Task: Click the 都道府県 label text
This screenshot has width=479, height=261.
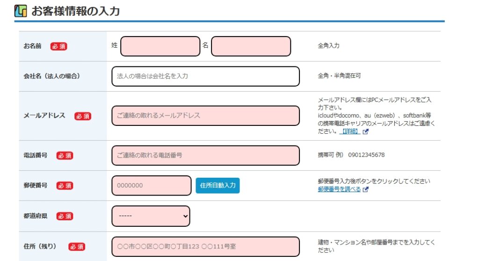Action: [36, 216]
